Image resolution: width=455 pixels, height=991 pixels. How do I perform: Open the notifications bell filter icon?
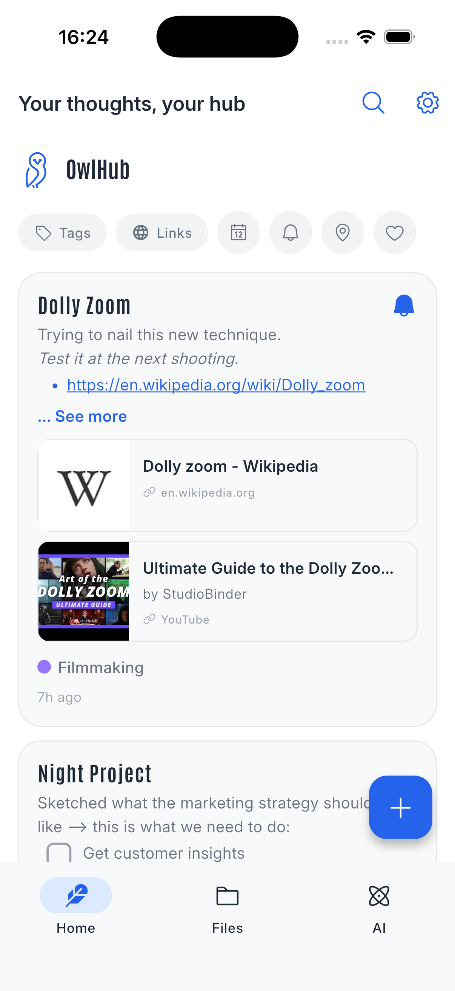pos(290,232)
